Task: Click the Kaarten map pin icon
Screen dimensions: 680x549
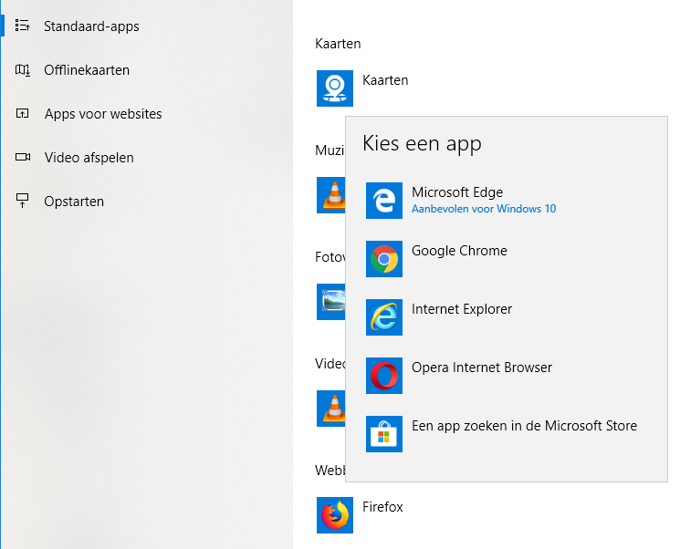Action: 334,88
